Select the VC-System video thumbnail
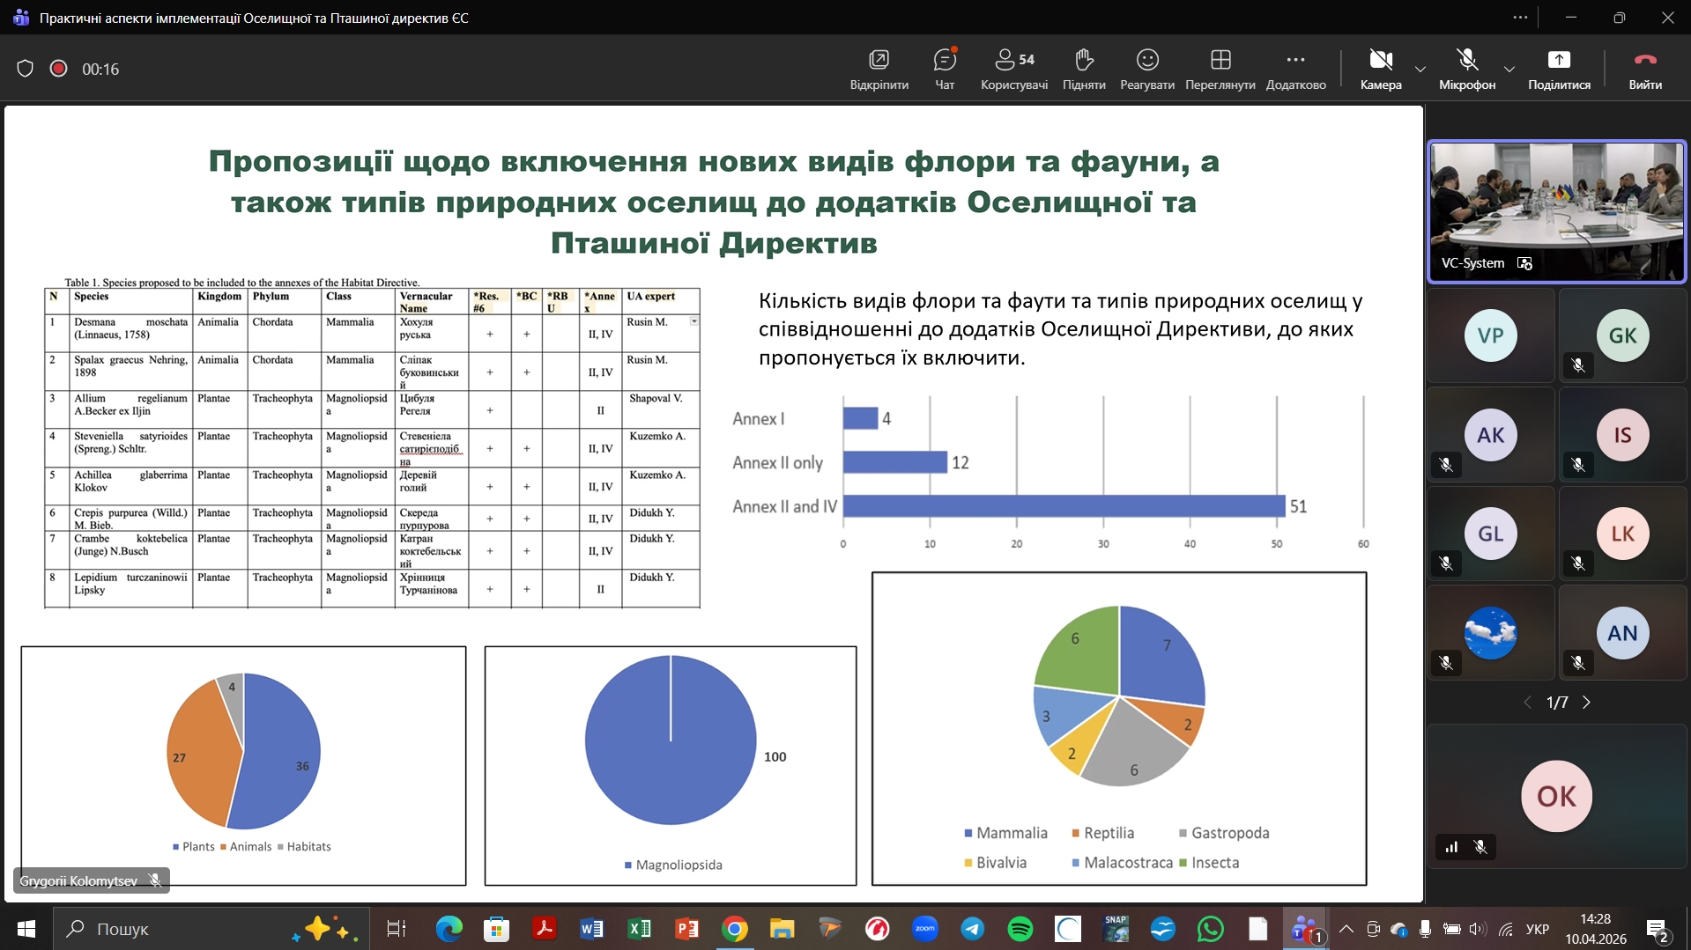This screenshot has height=950, width=1691. (1556, 211)
